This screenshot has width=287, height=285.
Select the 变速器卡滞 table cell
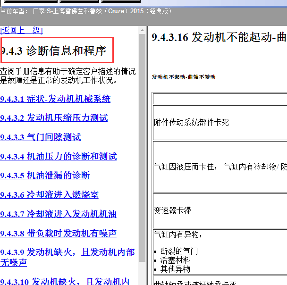coord(220,211)
